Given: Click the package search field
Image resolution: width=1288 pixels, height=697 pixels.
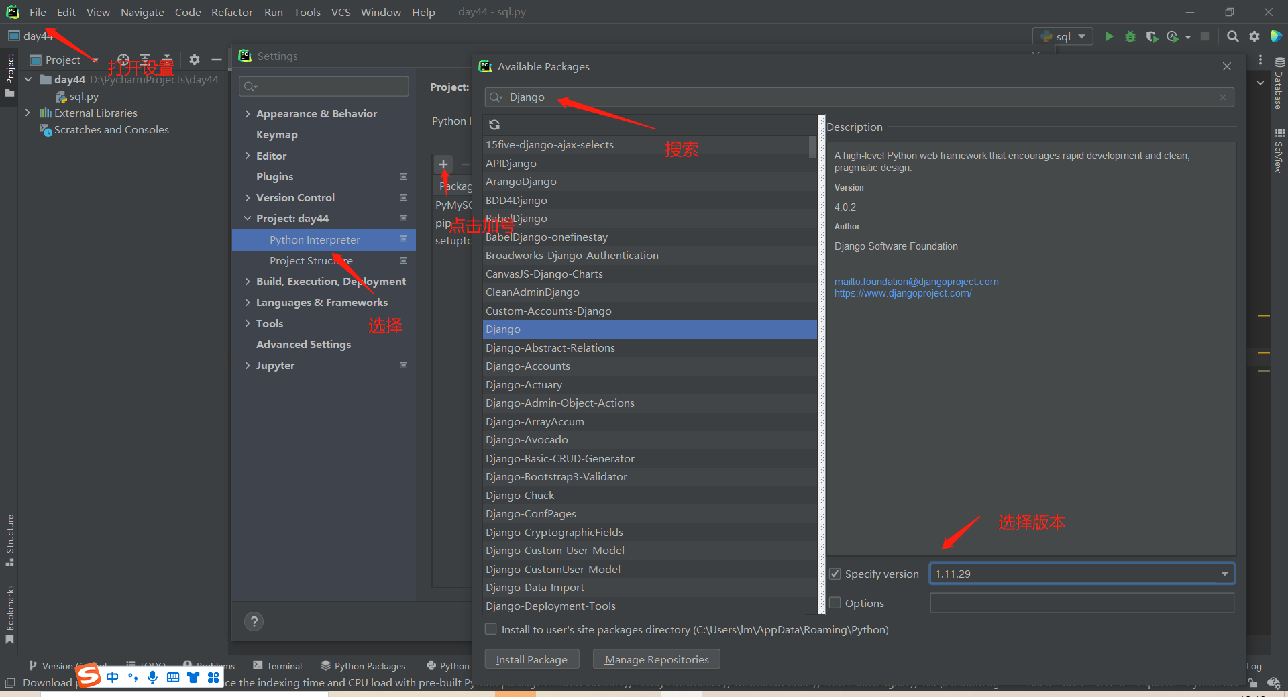Looking at the screenshot, I should click(859, 97).
